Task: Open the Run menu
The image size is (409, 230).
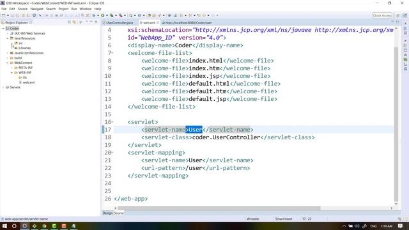Action: pos(74,9)
